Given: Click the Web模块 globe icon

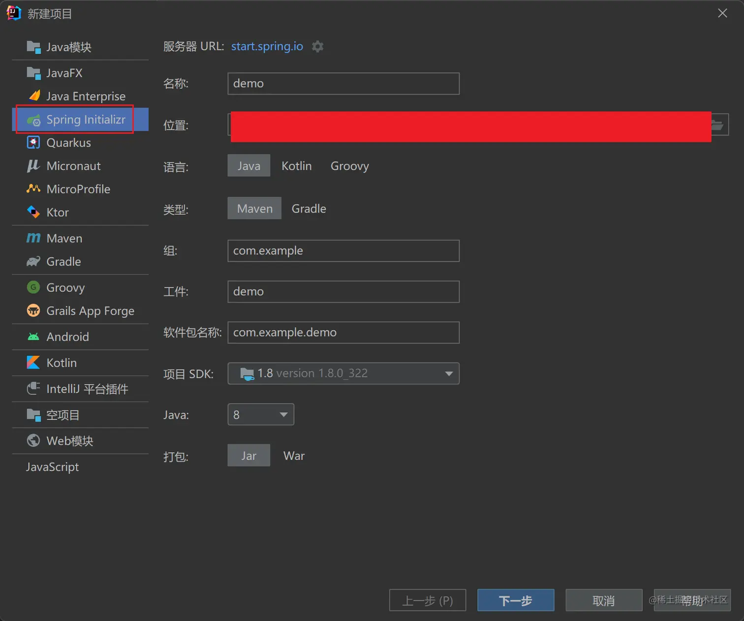Looking at the screenshot, I should (x=33, y=441).
